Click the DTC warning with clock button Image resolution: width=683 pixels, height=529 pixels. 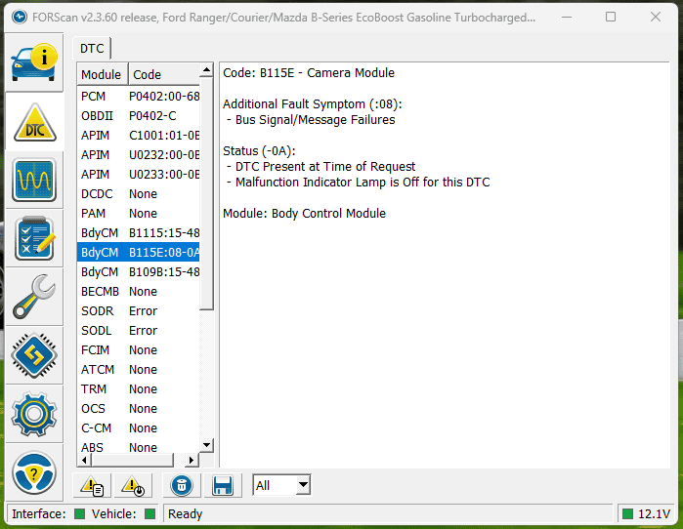pos(133,485)
